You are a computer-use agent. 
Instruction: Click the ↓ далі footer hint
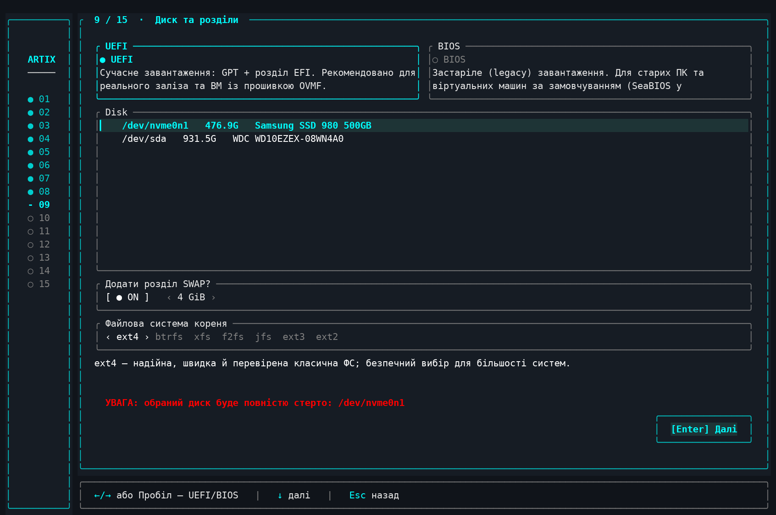[x=294, y=495]
